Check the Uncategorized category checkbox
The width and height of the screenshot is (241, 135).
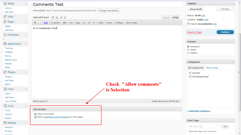(190, 77)
